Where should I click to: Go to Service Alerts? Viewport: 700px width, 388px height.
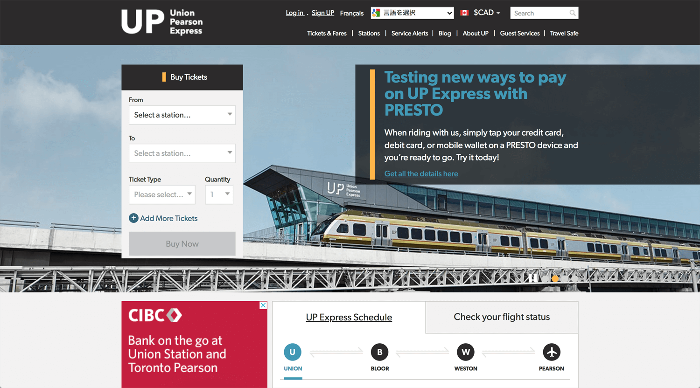[x=409, y=34]
